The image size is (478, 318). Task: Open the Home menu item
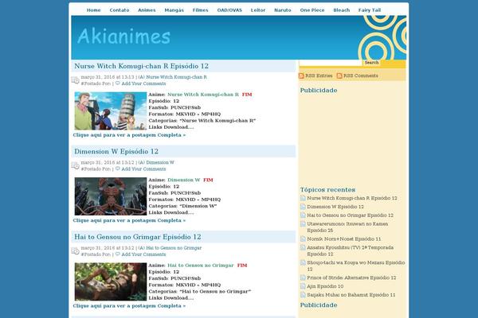click(x=93, y=10)
